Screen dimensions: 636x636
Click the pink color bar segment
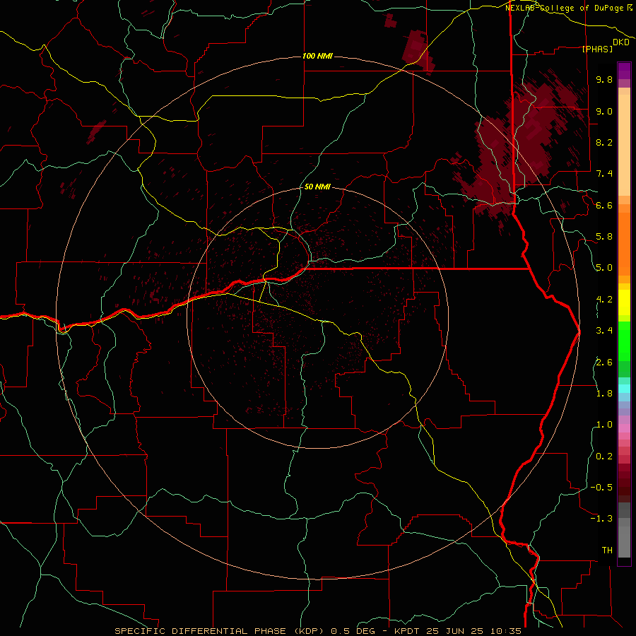624,428
